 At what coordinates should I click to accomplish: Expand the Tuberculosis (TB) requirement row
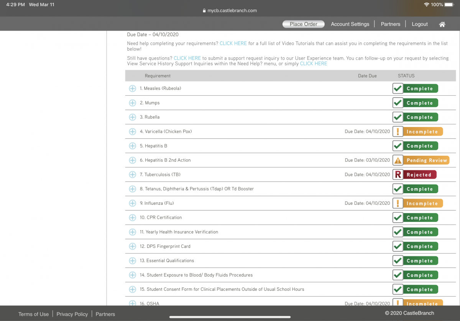coord(132,174)
